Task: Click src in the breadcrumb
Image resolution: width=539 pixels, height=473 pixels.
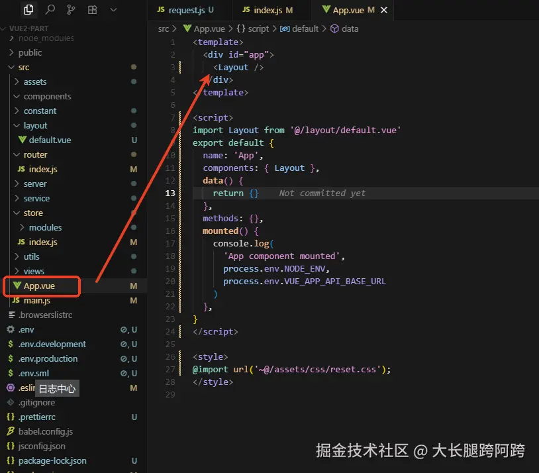Action: (164, 28)
